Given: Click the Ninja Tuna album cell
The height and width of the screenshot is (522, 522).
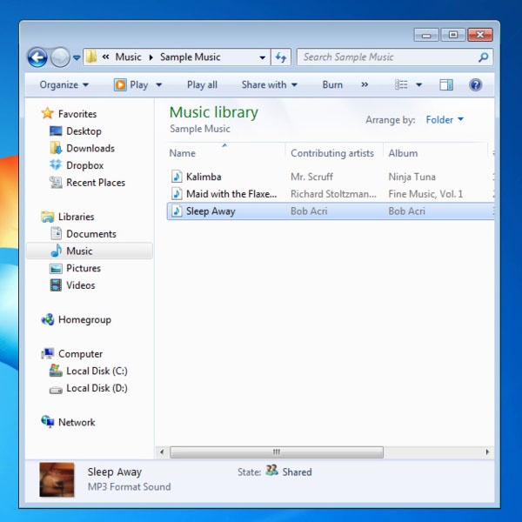Looking at the screenshot, I should click(x=412, y=177).
